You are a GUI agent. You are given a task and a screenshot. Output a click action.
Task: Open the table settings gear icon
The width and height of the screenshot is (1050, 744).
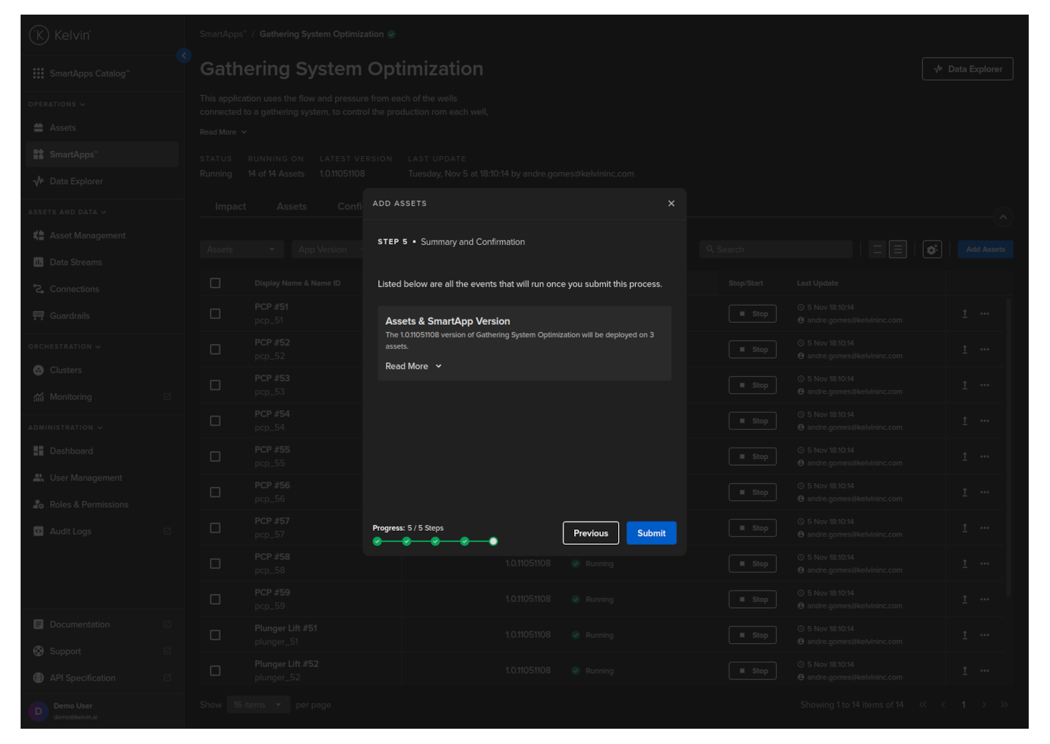tap(932, 250)
